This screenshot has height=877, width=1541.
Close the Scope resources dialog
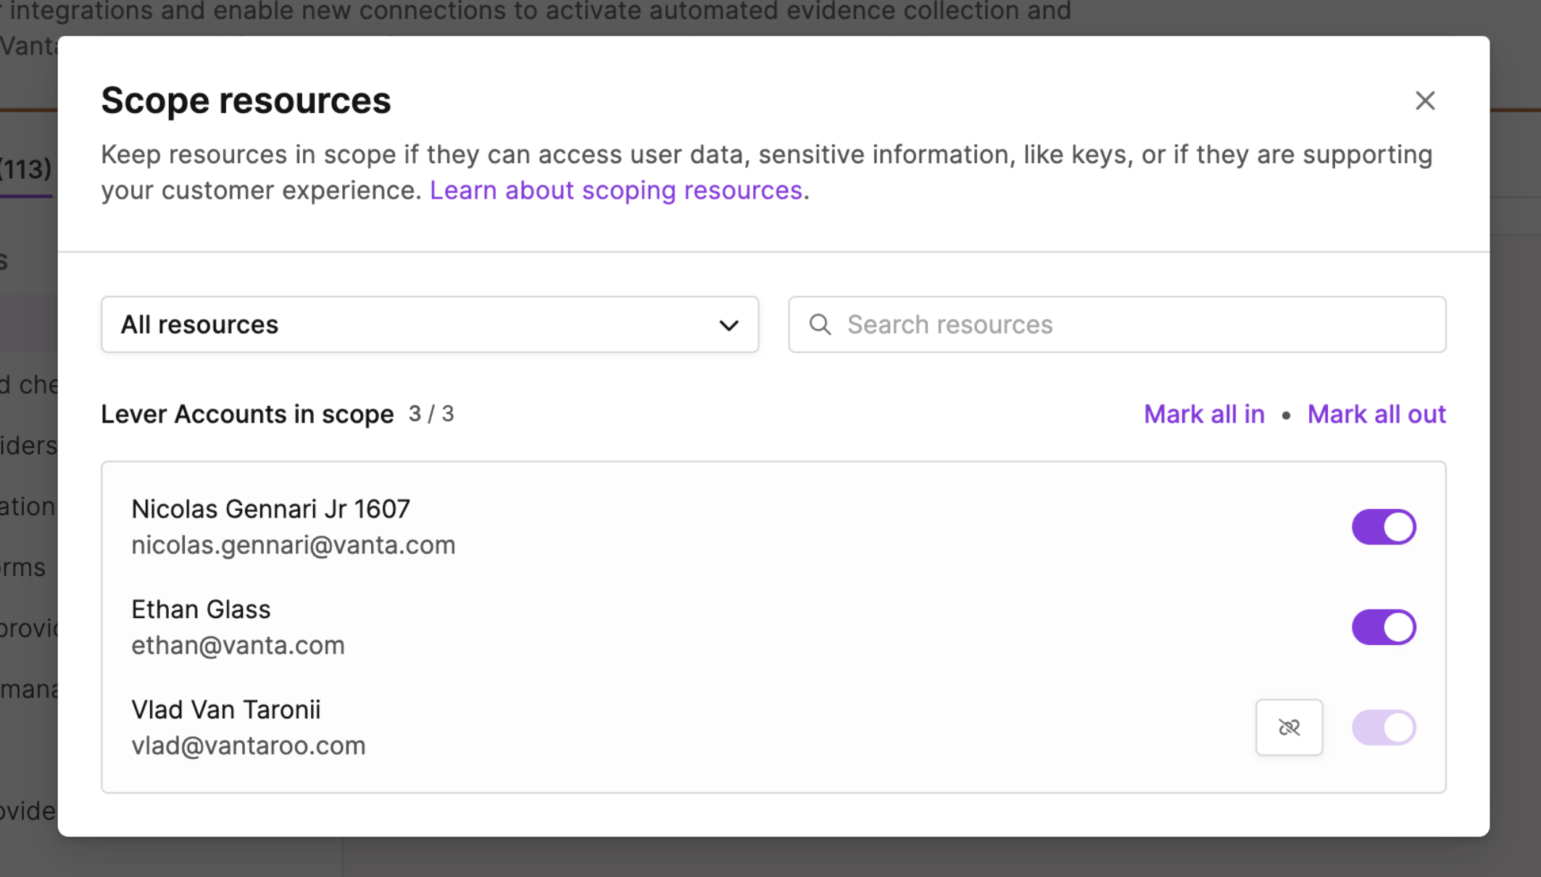tap(1425, 101)
